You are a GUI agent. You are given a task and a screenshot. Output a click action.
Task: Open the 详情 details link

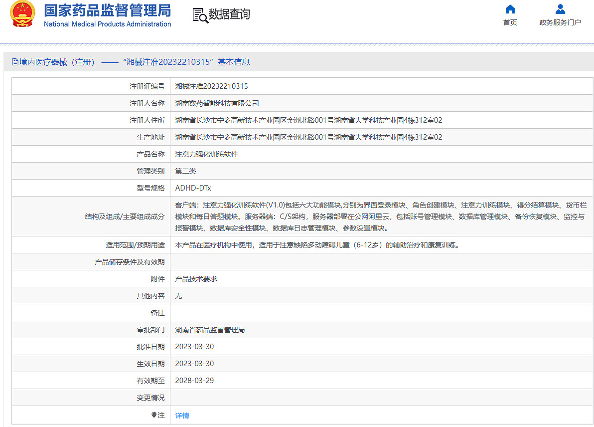pyautogui.click(x=181, y=415)
